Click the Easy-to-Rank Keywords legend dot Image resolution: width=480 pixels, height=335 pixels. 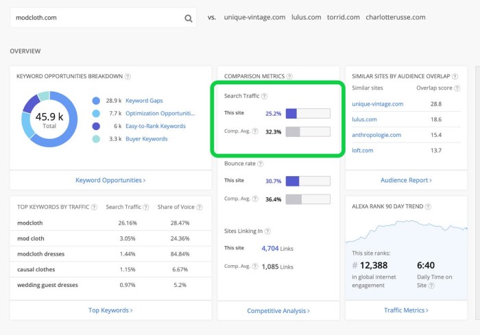click(96, 126)
